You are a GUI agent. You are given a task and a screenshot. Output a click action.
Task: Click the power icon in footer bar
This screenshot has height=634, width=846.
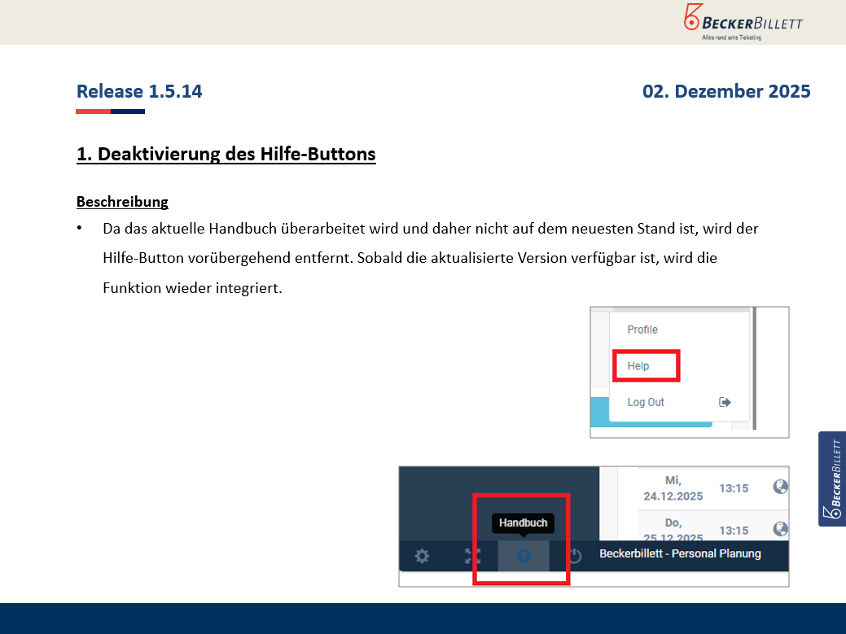[x=574, y=556]
